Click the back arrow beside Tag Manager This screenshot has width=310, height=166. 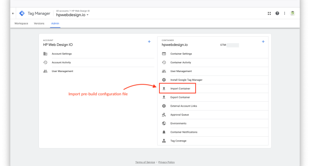coord(13,14)
